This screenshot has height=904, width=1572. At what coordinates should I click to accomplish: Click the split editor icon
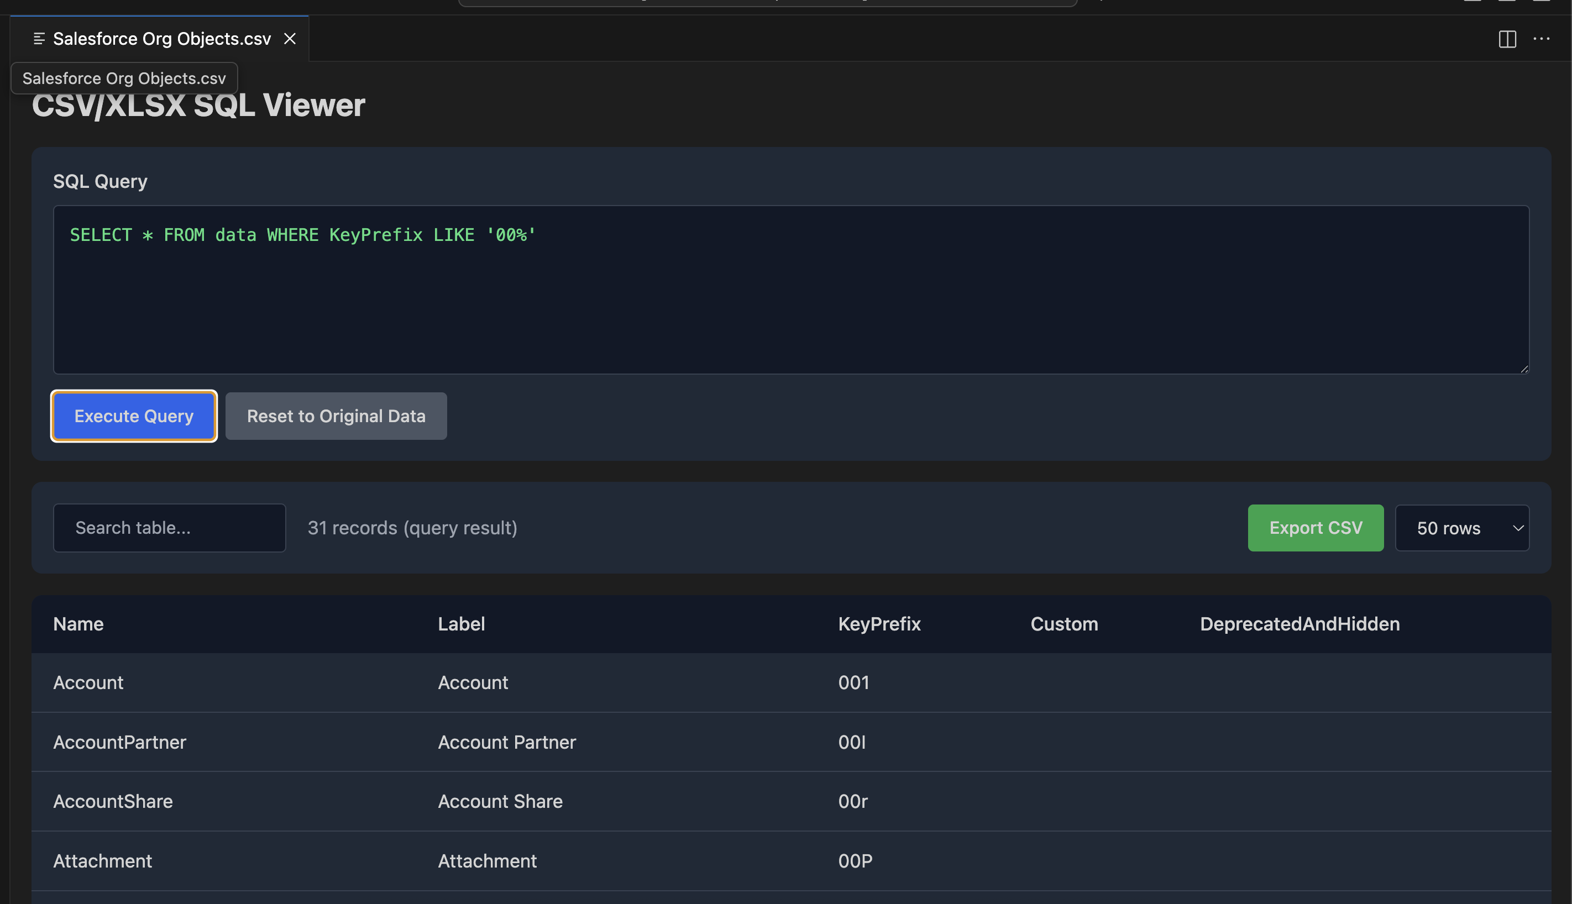1507,39
